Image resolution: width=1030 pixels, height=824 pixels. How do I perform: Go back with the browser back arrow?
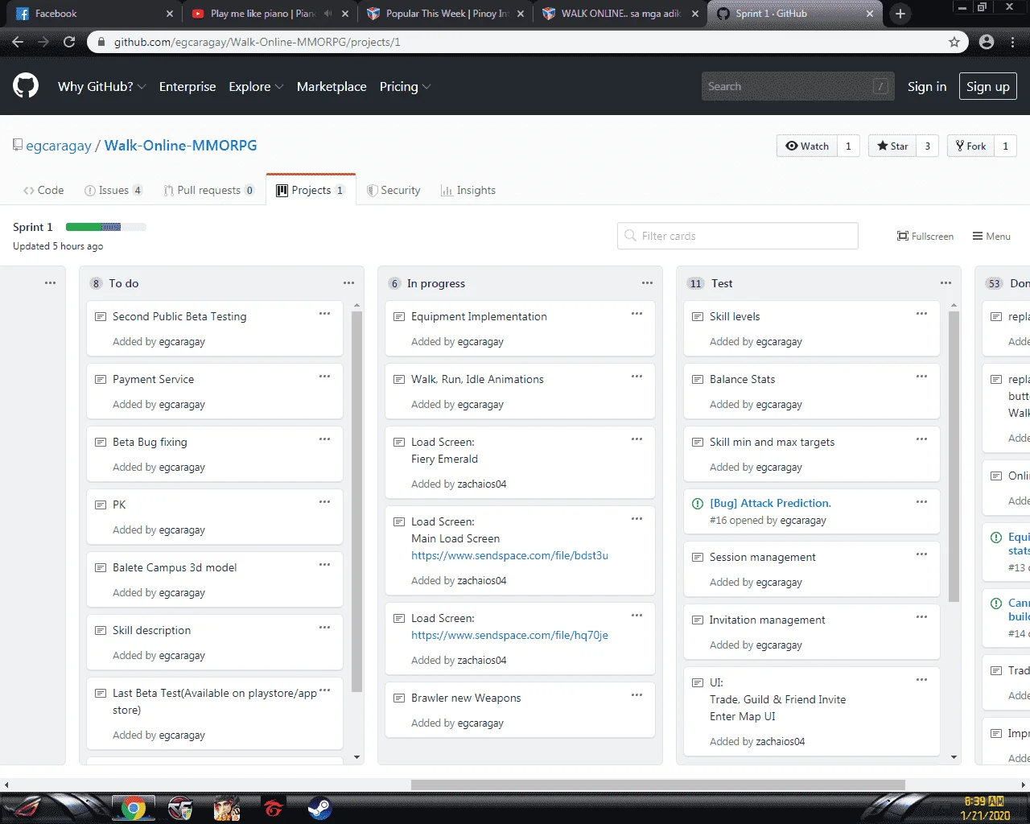click(x=18, y=42)
